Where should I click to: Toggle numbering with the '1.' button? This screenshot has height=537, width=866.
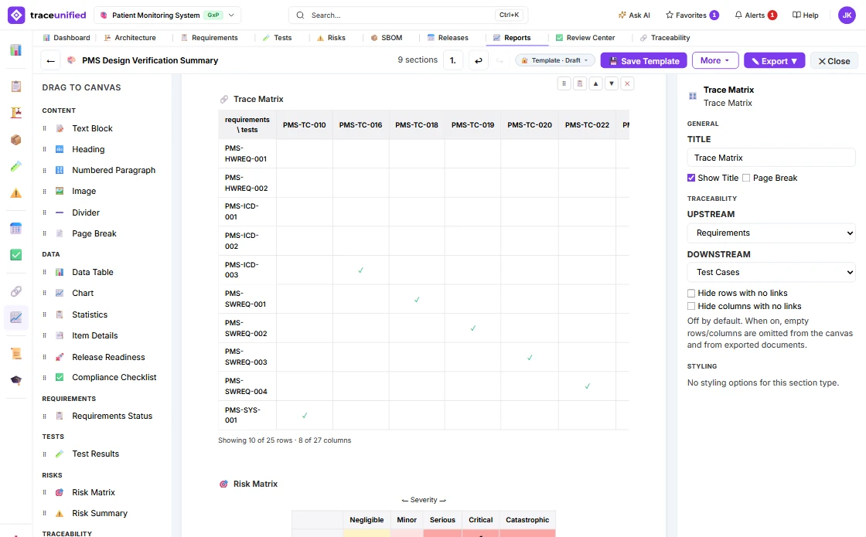click(453, 61)
